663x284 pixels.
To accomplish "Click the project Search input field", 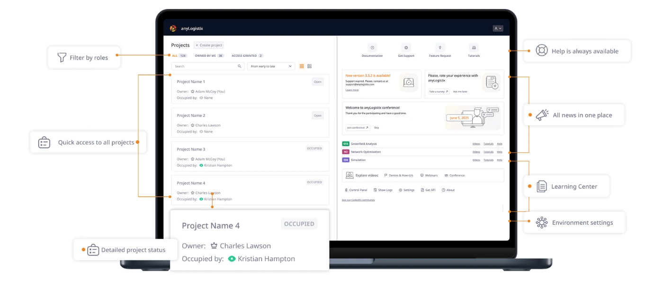I will click(208, 66).
